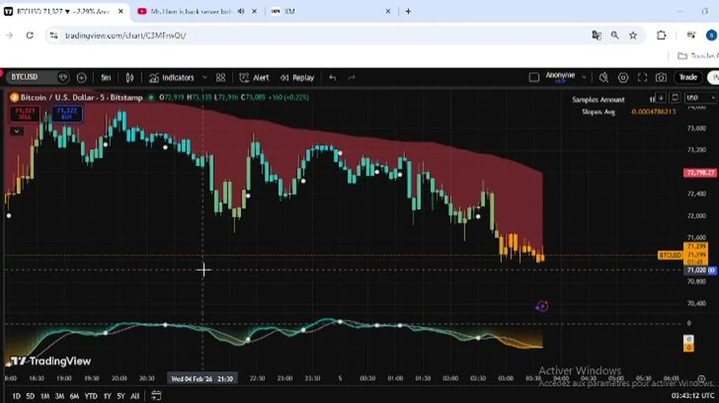Click the blue BUY price button
The height and width of the screenshot is (403, 719).
[x=67, y=114]
